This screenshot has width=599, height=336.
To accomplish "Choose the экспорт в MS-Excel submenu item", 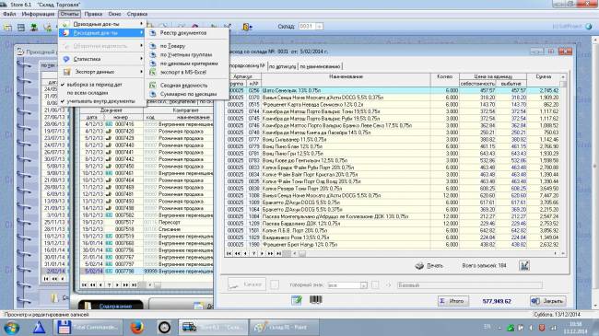I will pyautogui.click(x=183, y=72).
